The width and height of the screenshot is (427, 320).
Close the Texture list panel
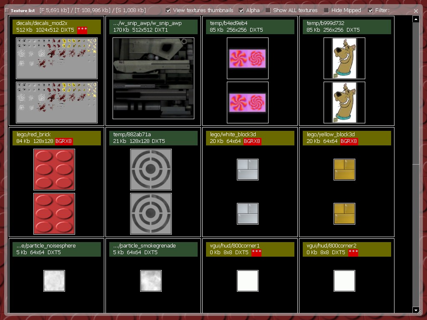(x=416, y=11)
